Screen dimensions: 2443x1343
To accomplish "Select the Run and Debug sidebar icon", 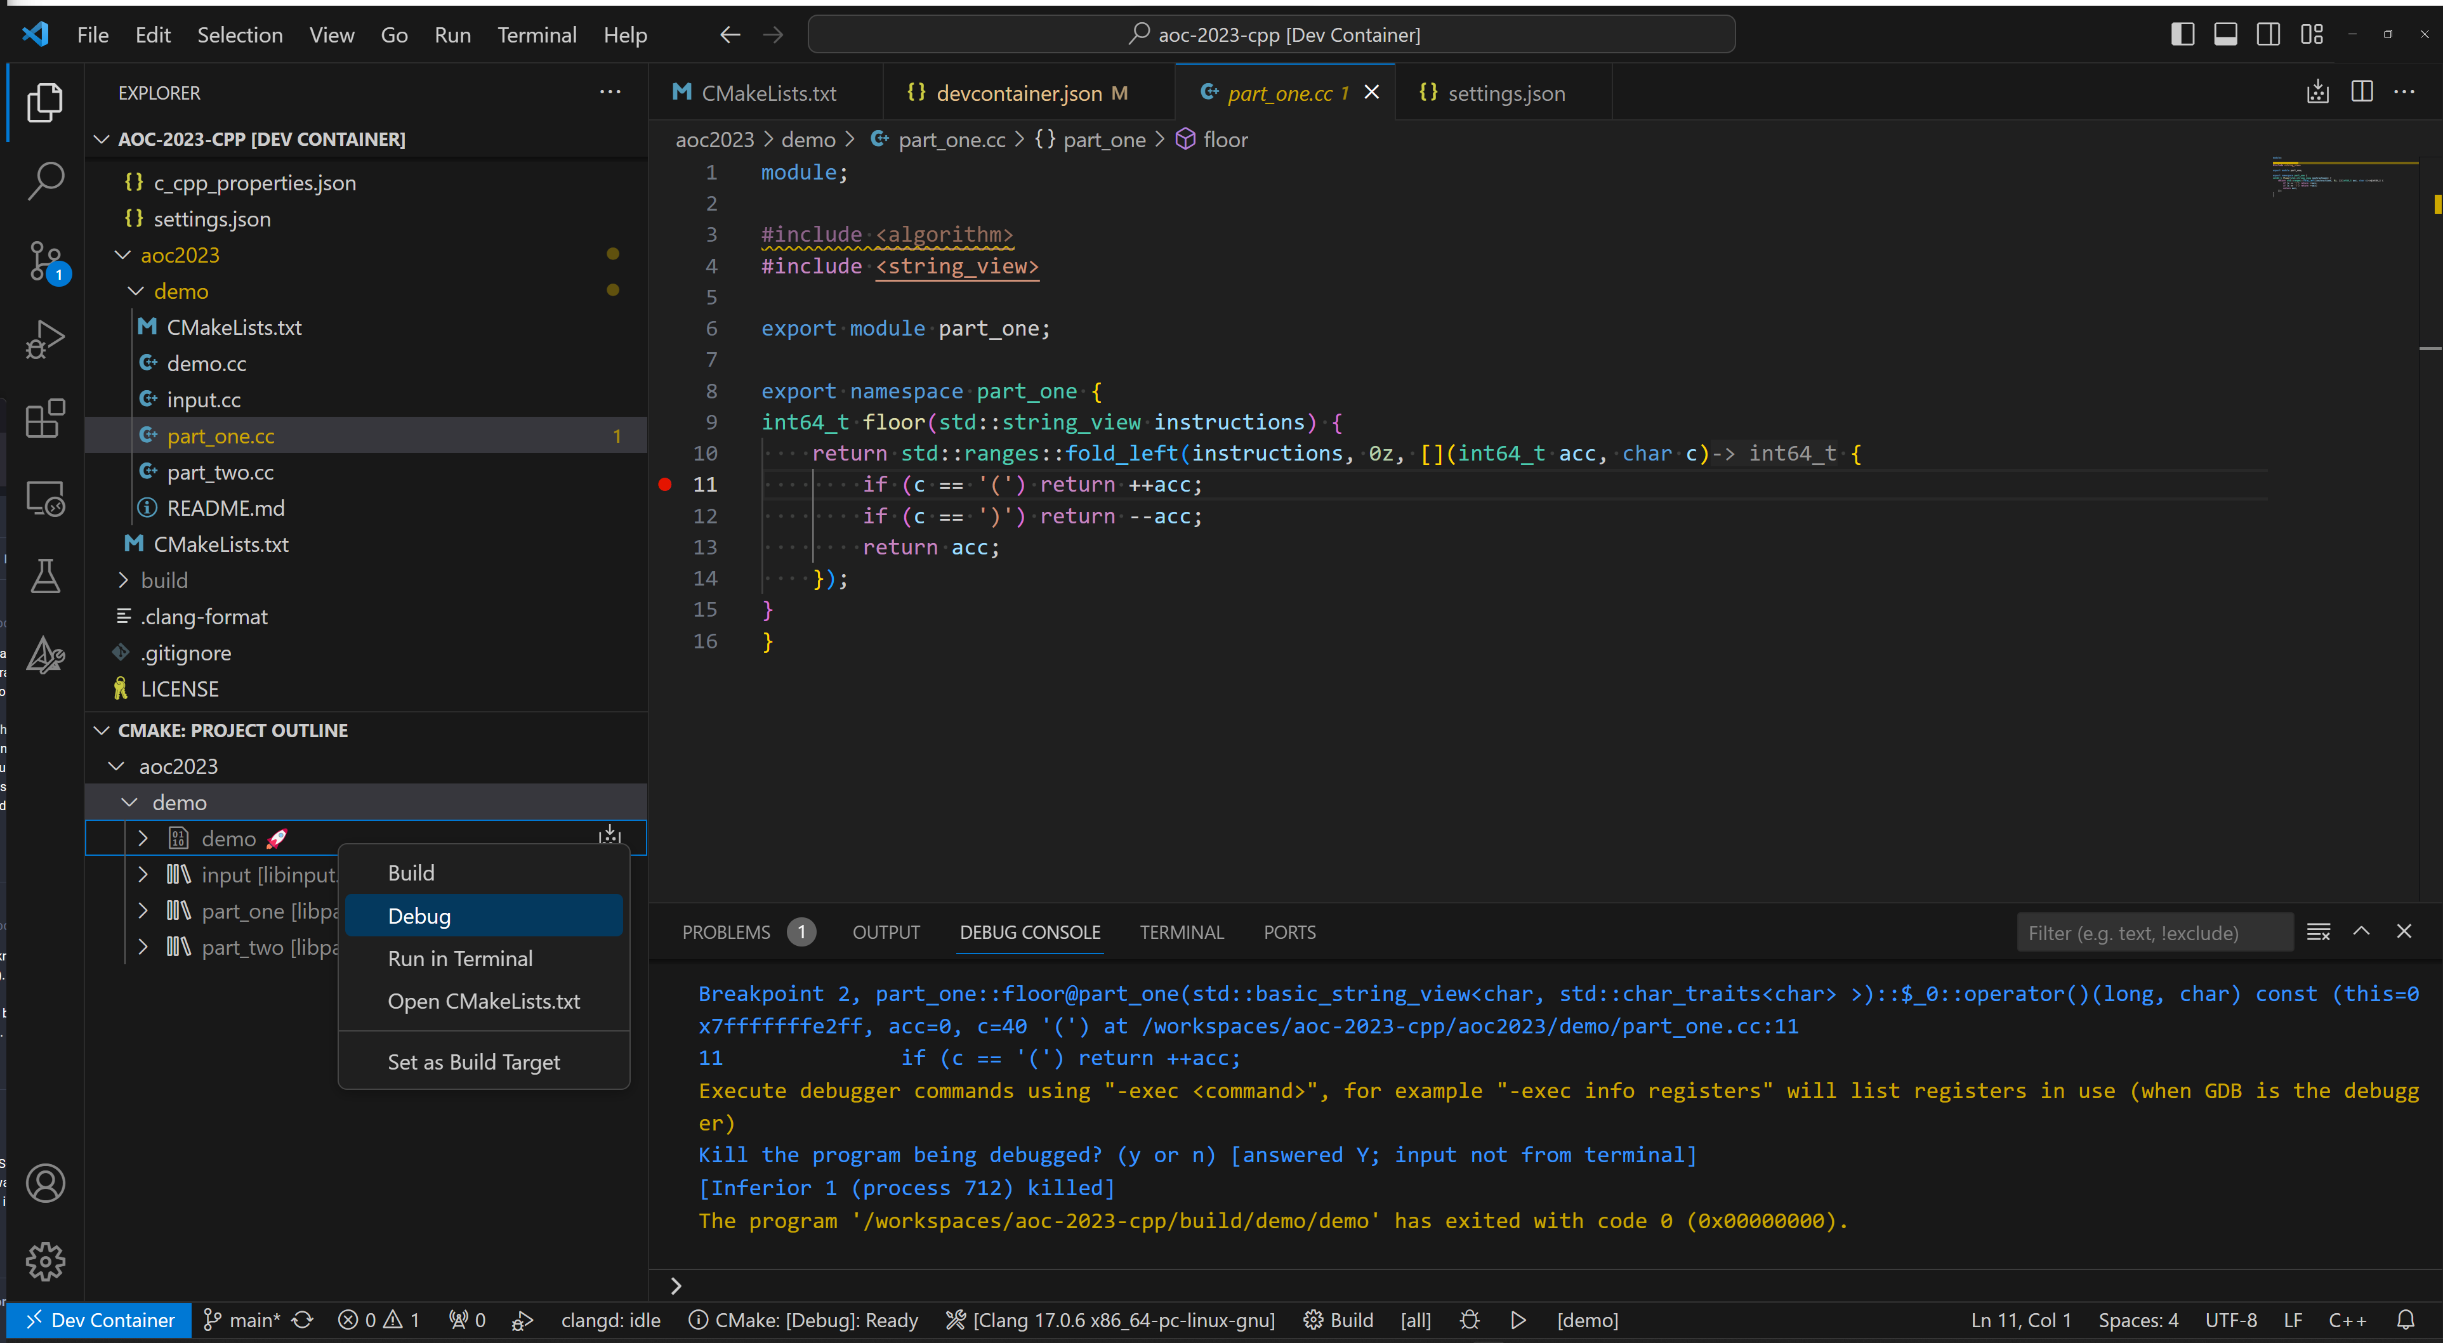I will [x=44, y=339].
